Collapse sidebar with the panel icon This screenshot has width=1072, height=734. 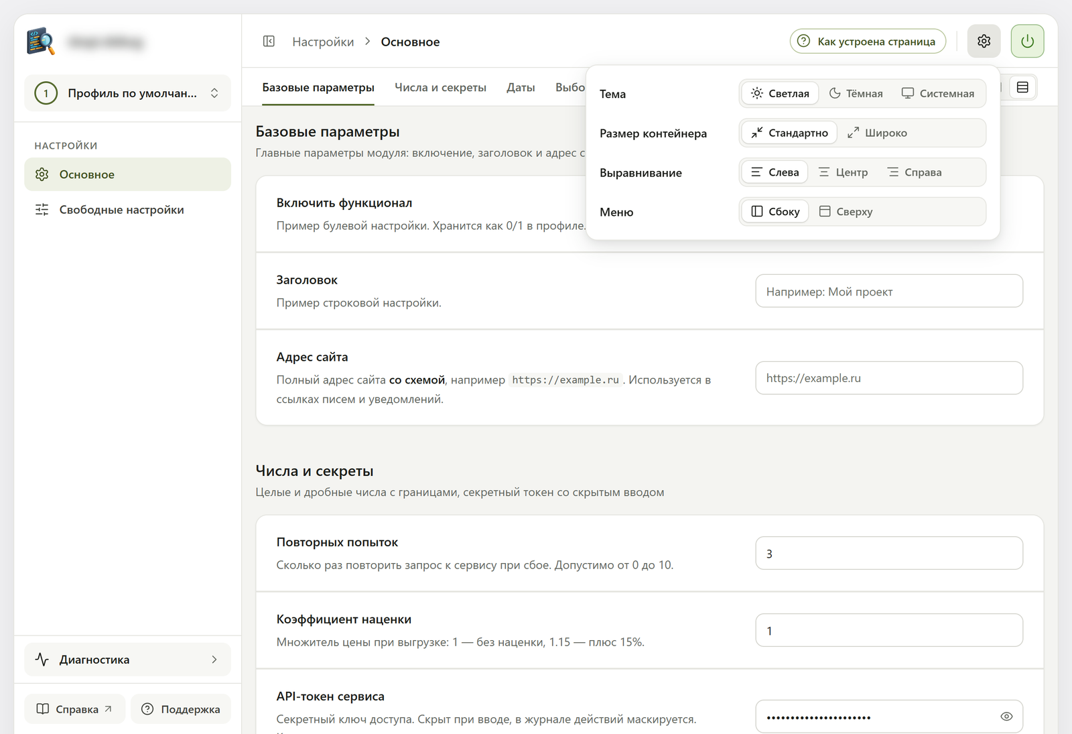pos(269,42)
